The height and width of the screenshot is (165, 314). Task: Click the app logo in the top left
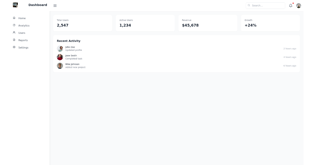pos(15,5)
